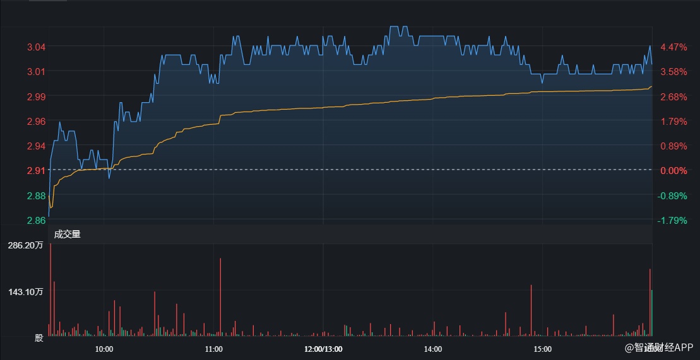Click the -1.79% percentage label
The image size is (700, 360).
pyautogui.click(x=673, y=220)
